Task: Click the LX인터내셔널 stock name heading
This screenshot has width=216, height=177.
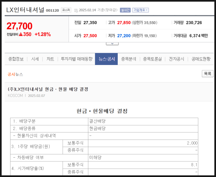Action: (x=25, y=10)
